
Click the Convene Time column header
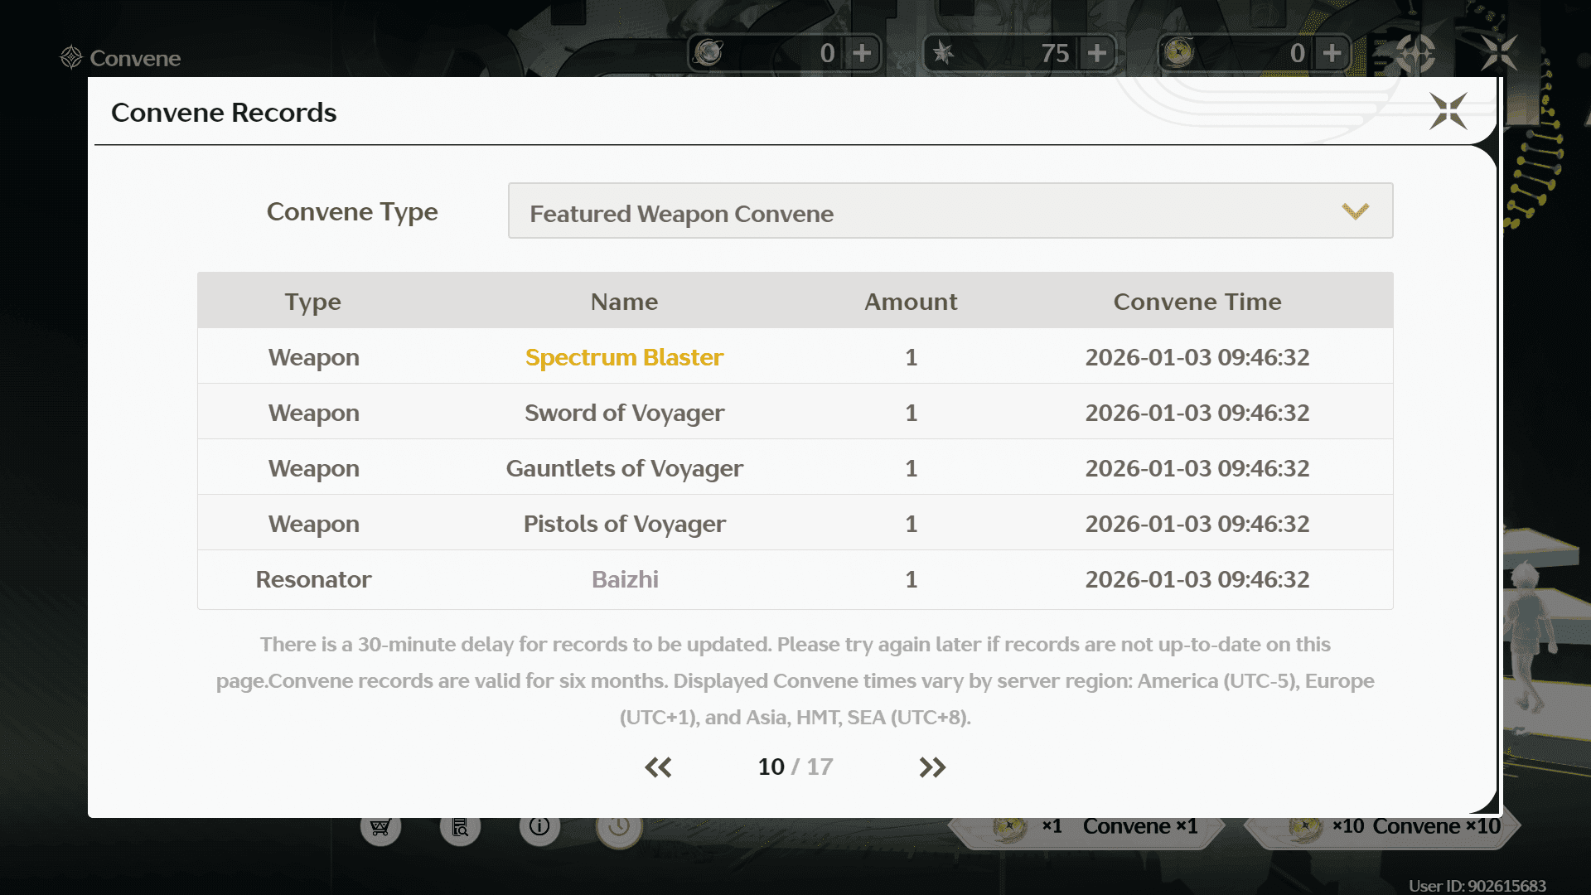tap(1197, 302)
